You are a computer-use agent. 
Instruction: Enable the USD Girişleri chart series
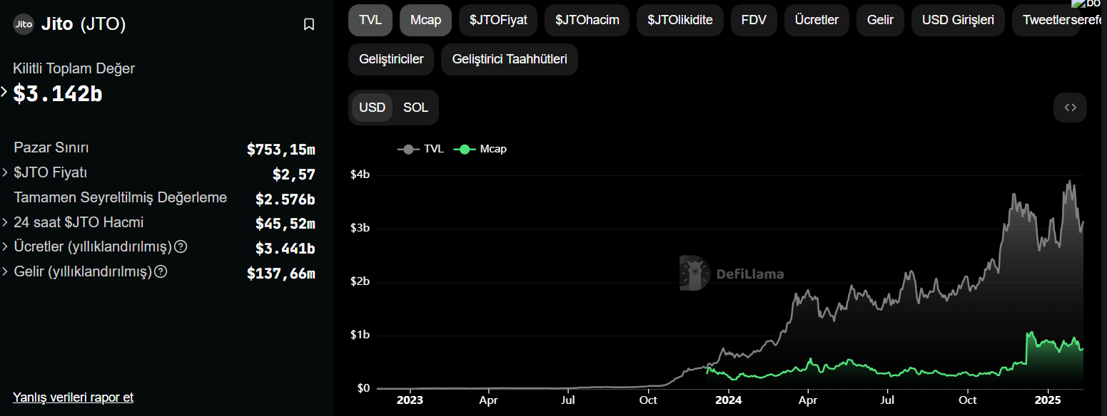click(958, 20)
